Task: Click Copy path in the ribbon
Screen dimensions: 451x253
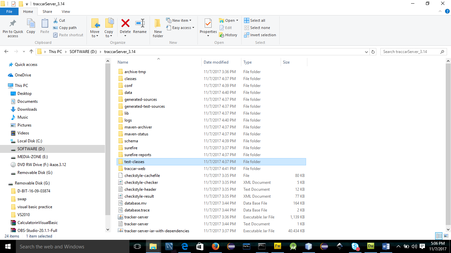Action: tap(65, 28)
